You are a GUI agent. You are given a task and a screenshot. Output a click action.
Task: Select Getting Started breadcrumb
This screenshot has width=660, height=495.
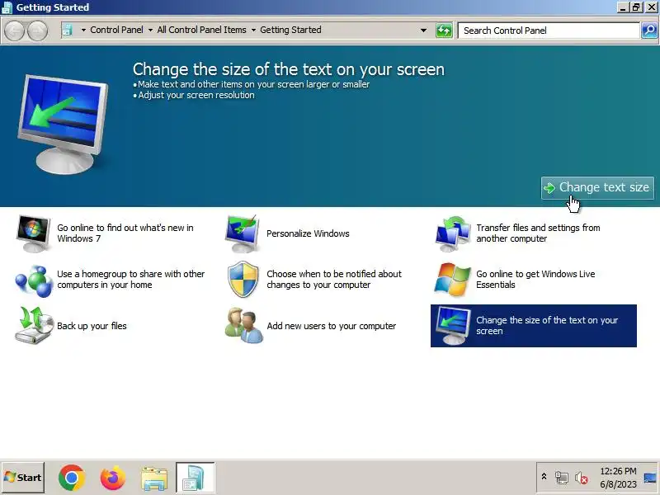click(x=290, y=30)
